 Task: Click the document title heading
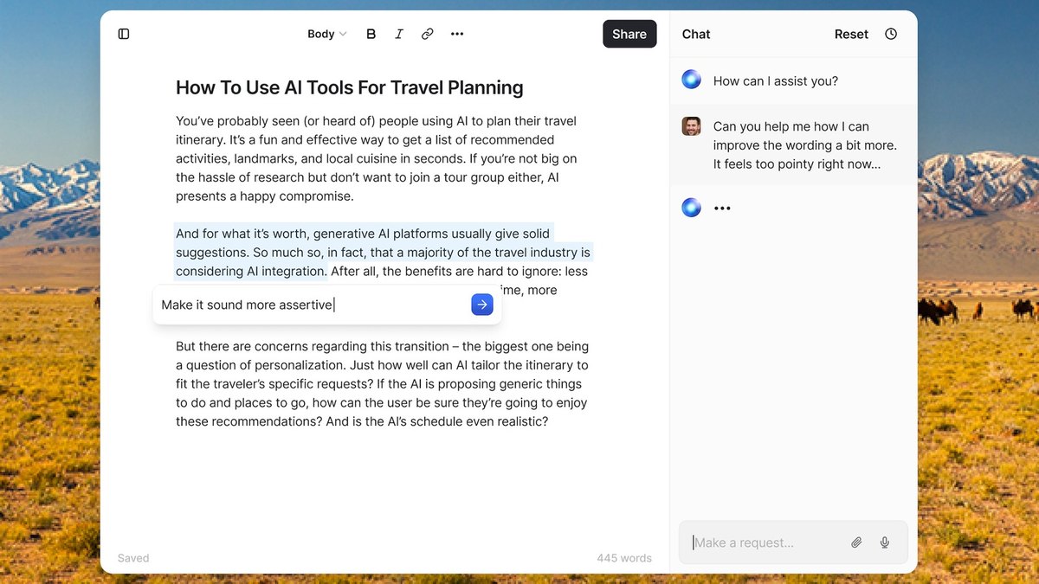[x=350, y=87]
